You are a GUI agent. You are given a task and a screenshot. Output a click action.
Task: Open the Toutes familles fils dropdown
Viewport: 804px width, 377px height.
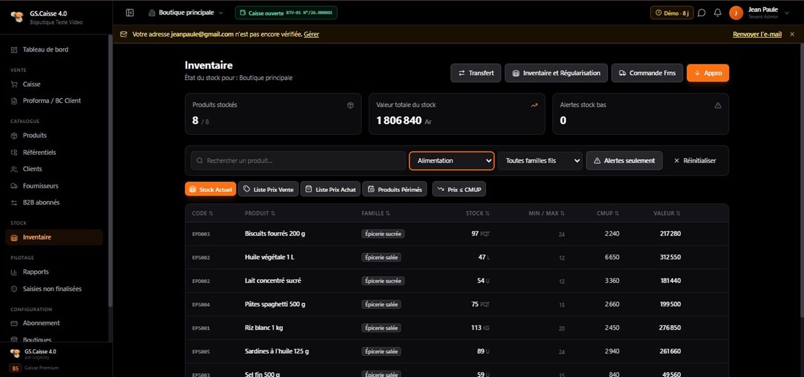(540, 161)
